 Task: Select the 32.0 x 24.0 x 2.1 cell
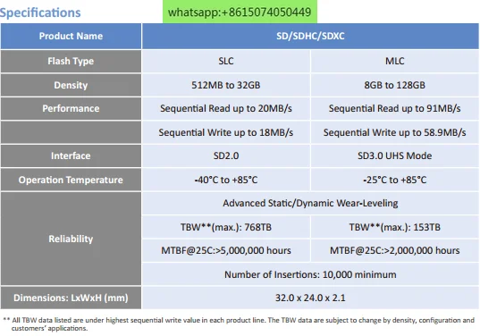310,298
